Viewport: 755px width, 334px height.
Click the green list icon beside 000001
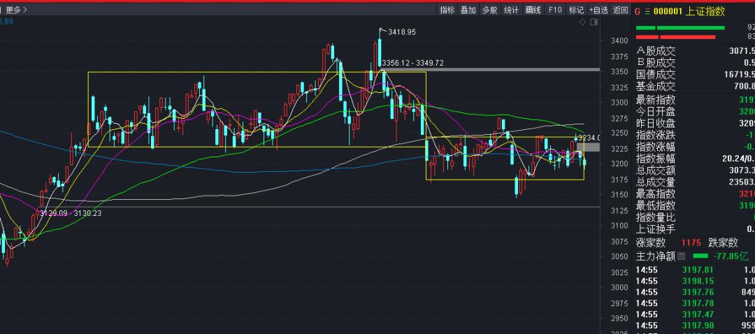(647, 11)
